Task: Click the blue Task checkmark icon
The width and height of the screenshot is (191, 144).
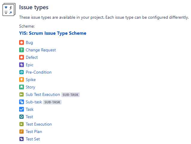Action: coord(22,109)
